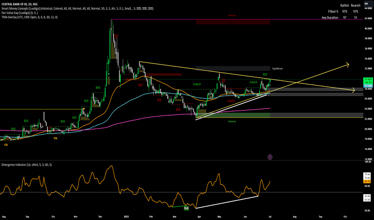Click the 40.0000 price axis label
374x220 pixels.
pos(368,28)
